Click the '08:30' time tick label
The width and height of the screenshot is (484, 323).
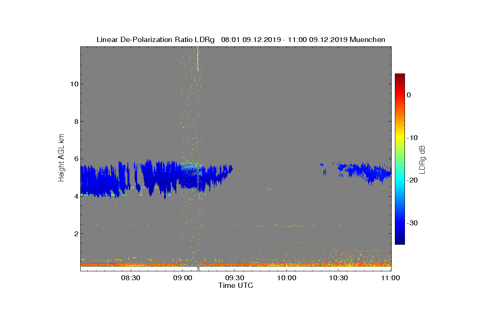coord(131,278)
